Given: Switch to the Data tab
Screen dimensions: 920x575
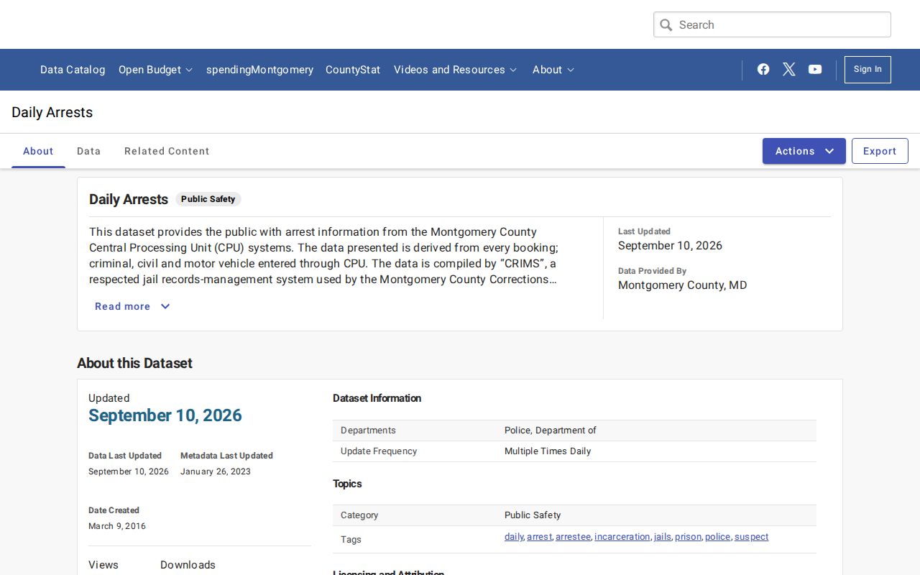Looking at the screenshot, I should pos(89,151).
